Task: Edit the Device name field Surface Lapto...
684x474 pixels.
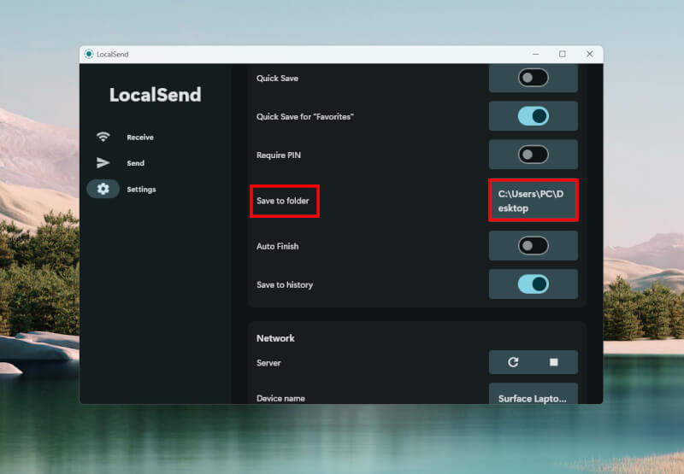Action: [x=533, y=395]
